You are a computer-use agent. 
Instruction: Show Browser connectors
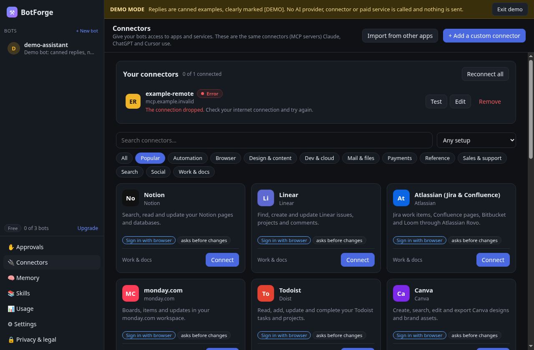coord(226,158)
